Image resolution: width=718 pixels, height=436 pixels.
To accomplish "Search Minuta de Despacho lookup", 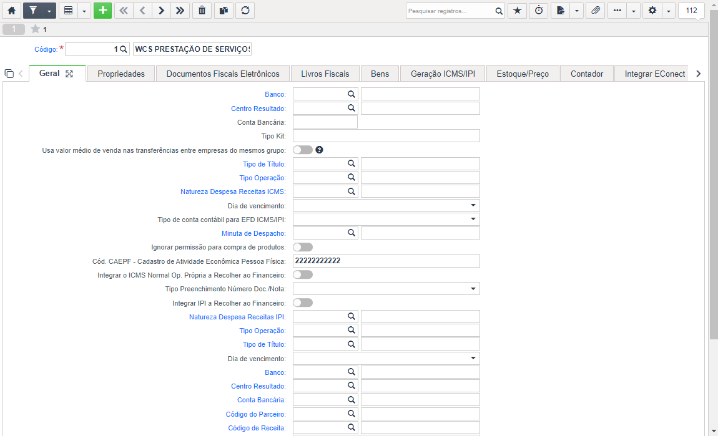I will 352,233.
